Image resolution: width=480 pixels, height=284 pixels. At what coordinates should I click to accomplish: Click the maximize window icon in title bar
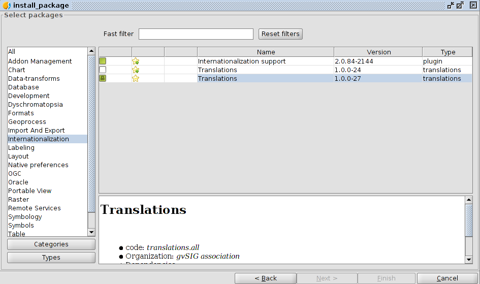pos(460,6)
